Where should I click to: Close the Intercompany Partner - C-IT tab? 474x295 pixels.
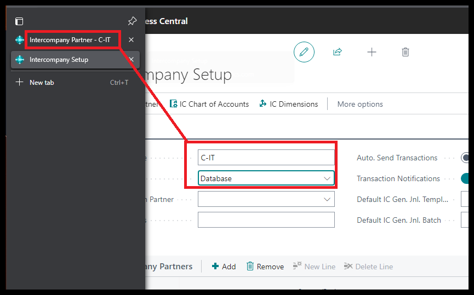click(x=131, y=40)
